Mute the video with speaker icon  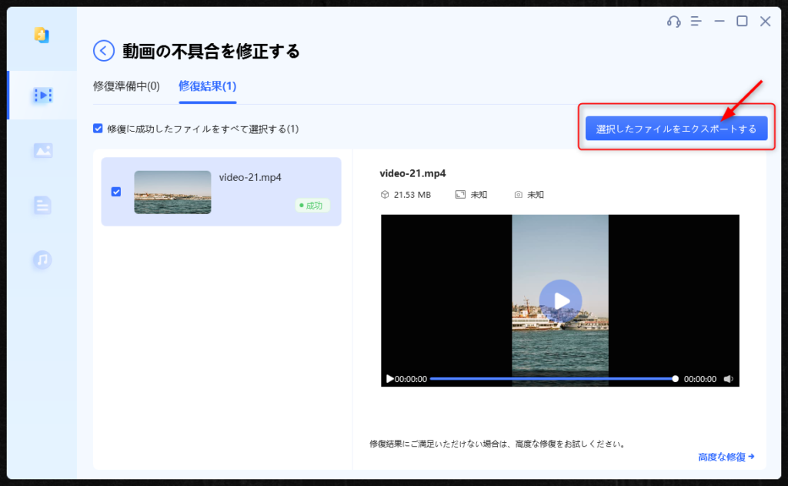727,378
